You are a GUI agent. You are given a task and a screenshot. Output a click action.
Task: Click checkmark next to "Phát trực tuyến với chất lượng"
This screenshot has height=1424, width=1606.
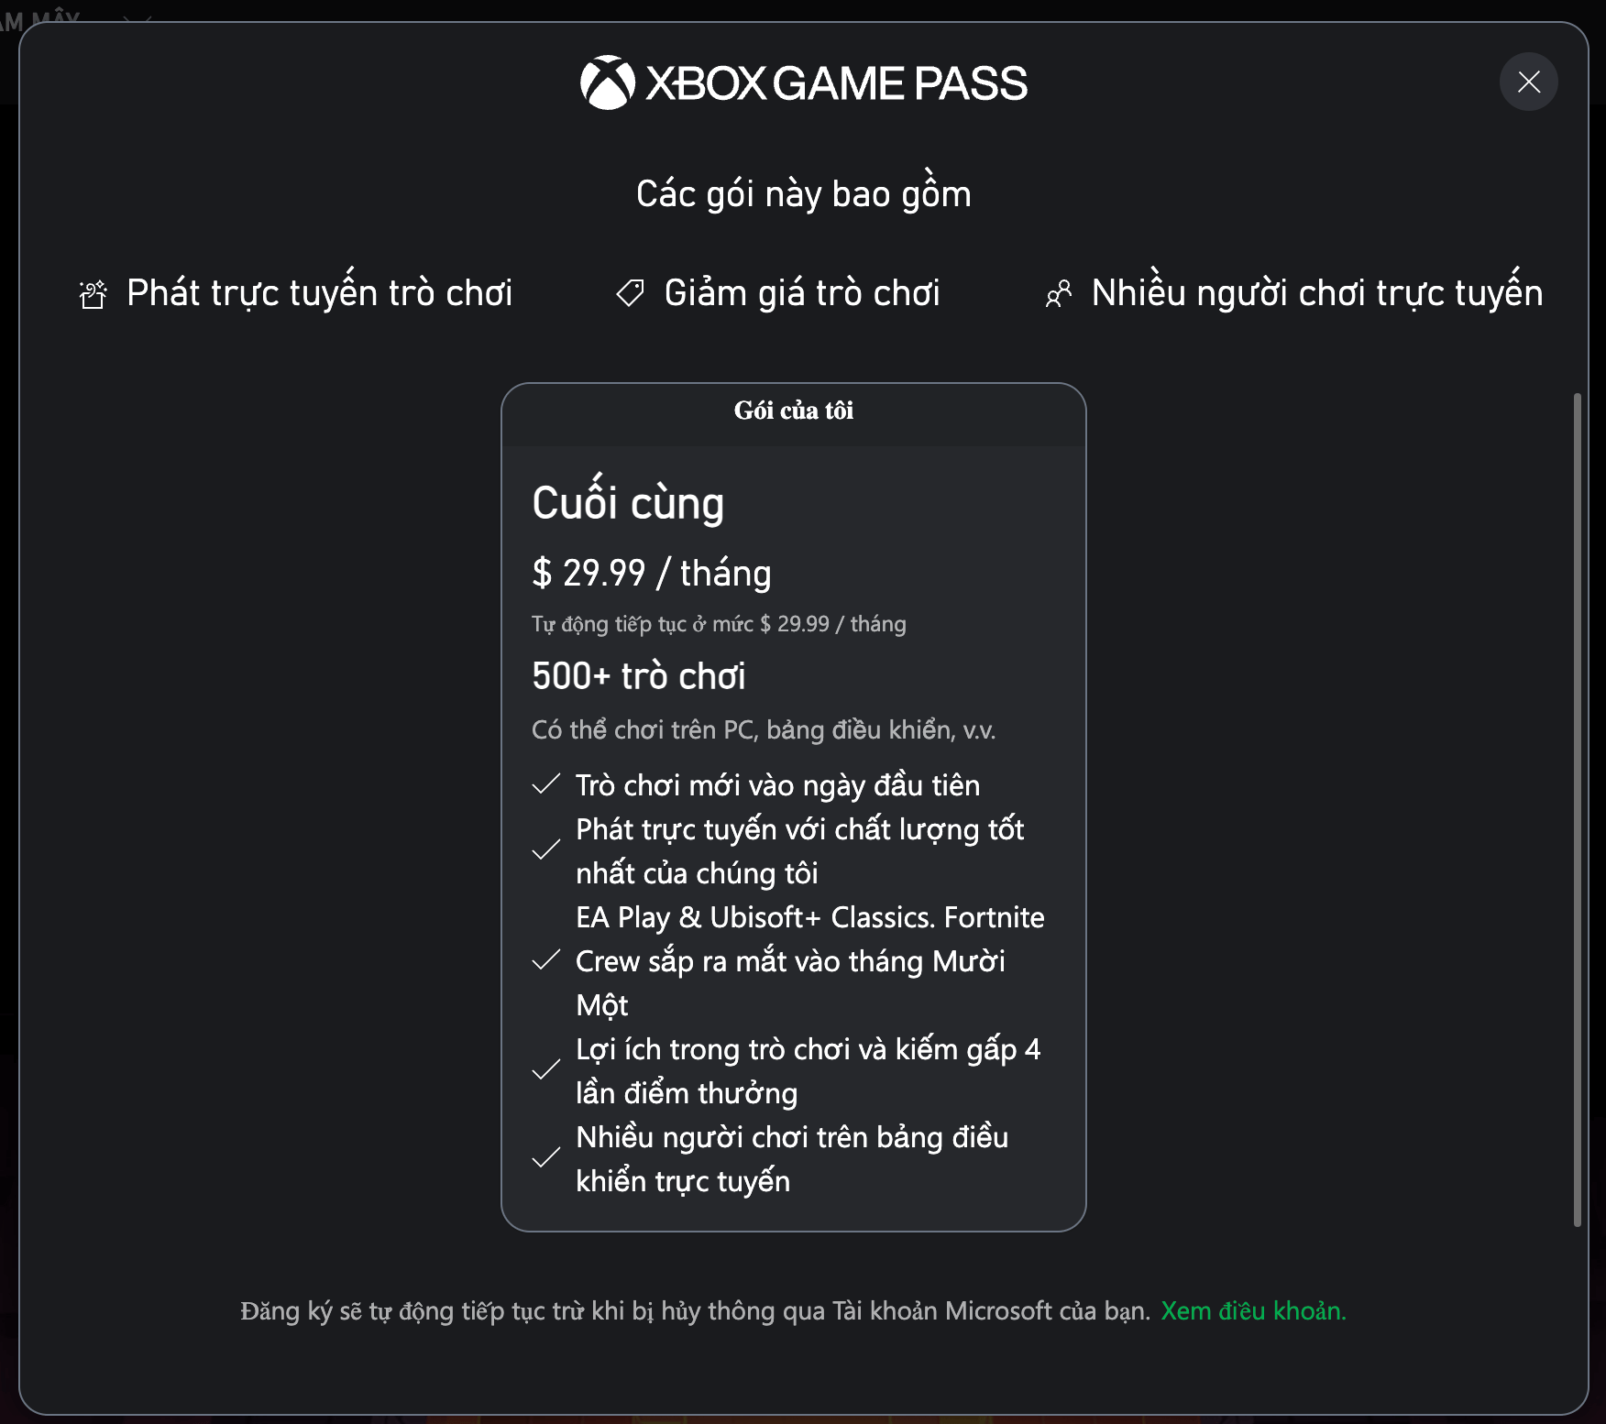[x=546, y=850]
